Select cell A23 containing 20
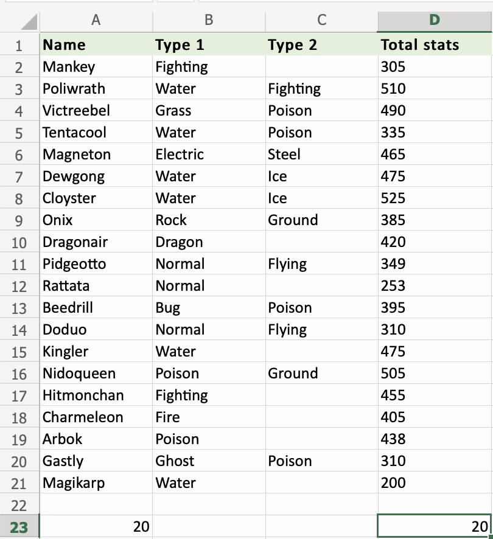This screenshot has height=539, width=493. coord(96,527)
